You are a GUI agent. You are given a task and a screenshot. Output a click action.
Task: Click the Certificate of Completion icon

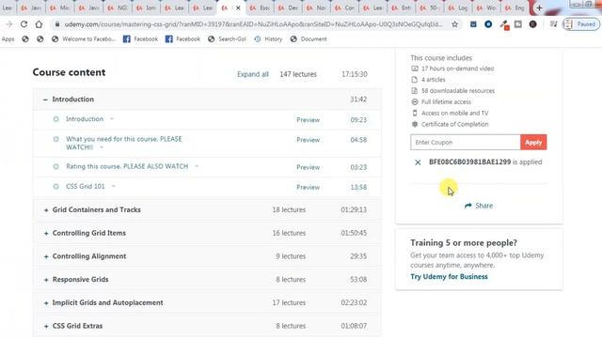coord(415,124)
